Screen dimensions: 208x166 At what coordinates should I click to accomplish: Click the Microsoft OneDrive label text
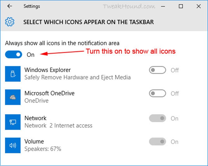[49, 93]
